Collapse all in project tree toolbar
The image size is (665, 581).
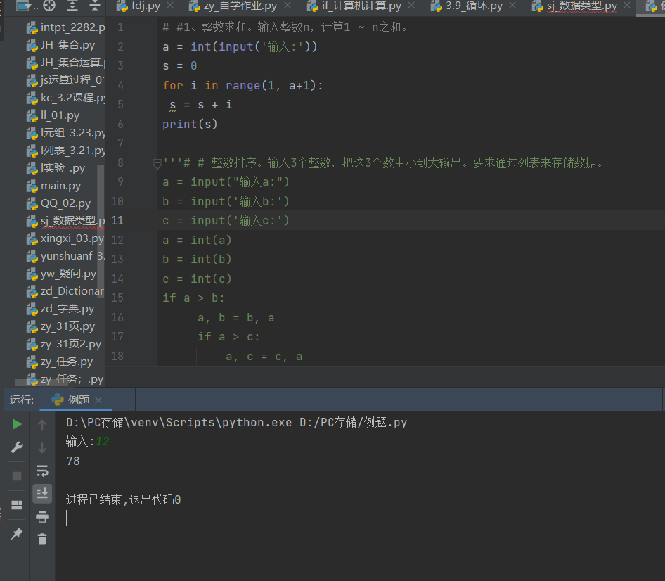[96, 6]
